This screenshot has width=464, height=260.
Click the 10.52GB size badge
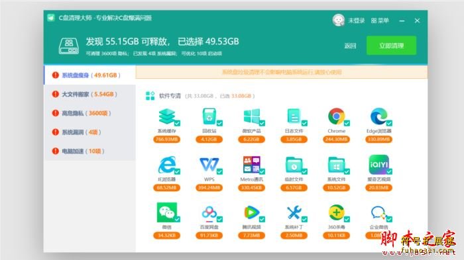click(337, 187)
